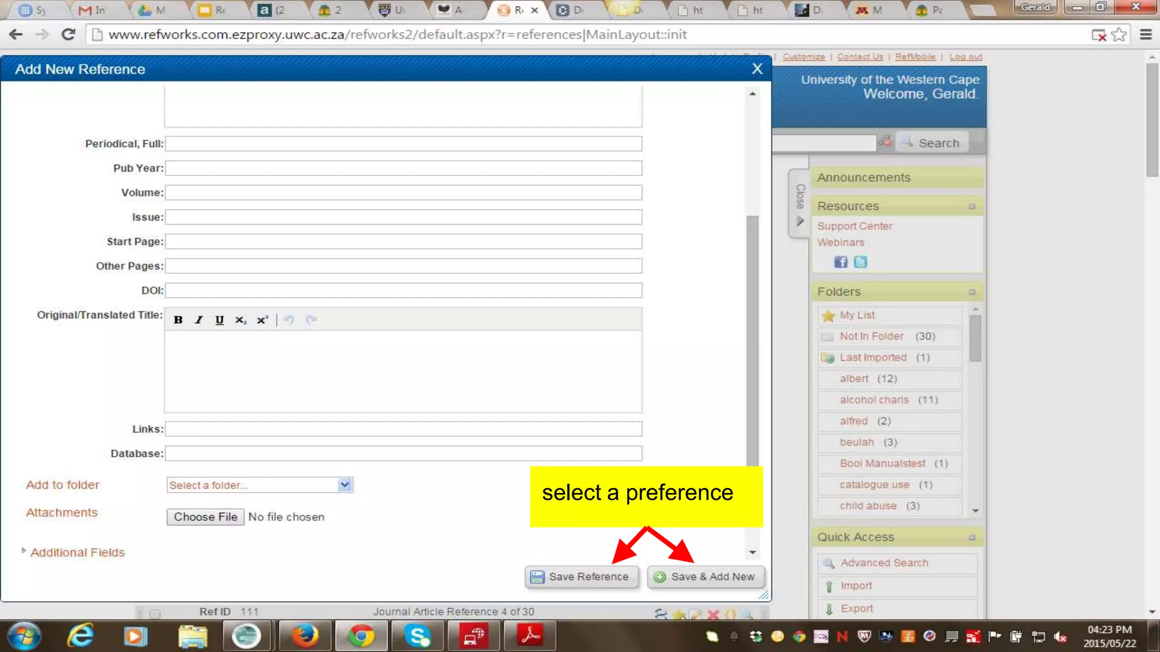The image size is (1160, 652).
Task: Click the Facebook icon under Resources
Action: click(841, 262)
